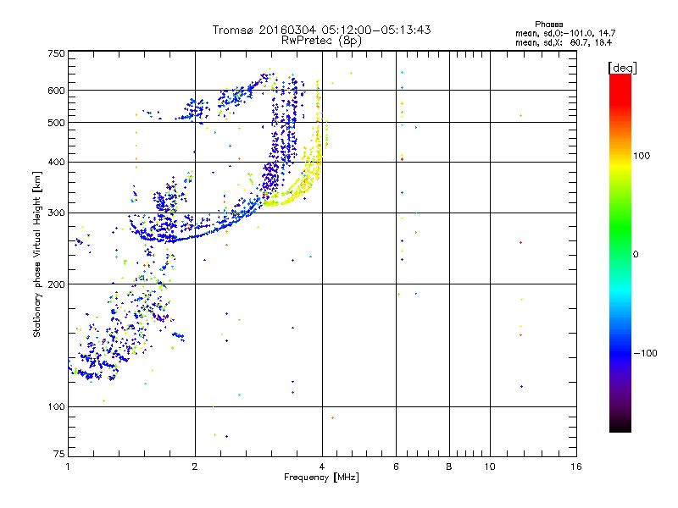Click the 'Frequency [MHz]' axis label
Viewport: 678px width, 508px height.
321,478
